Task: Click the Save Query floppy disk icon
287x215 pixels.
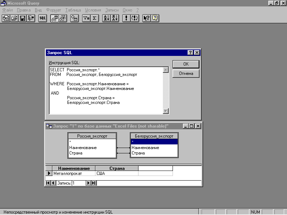Action: pyautogui.click(x=23, y=18)
